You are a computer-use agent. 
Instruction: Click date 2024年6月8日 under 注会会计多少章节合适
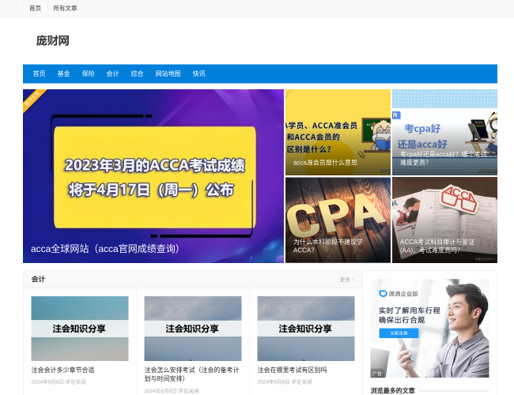point(47,382)
